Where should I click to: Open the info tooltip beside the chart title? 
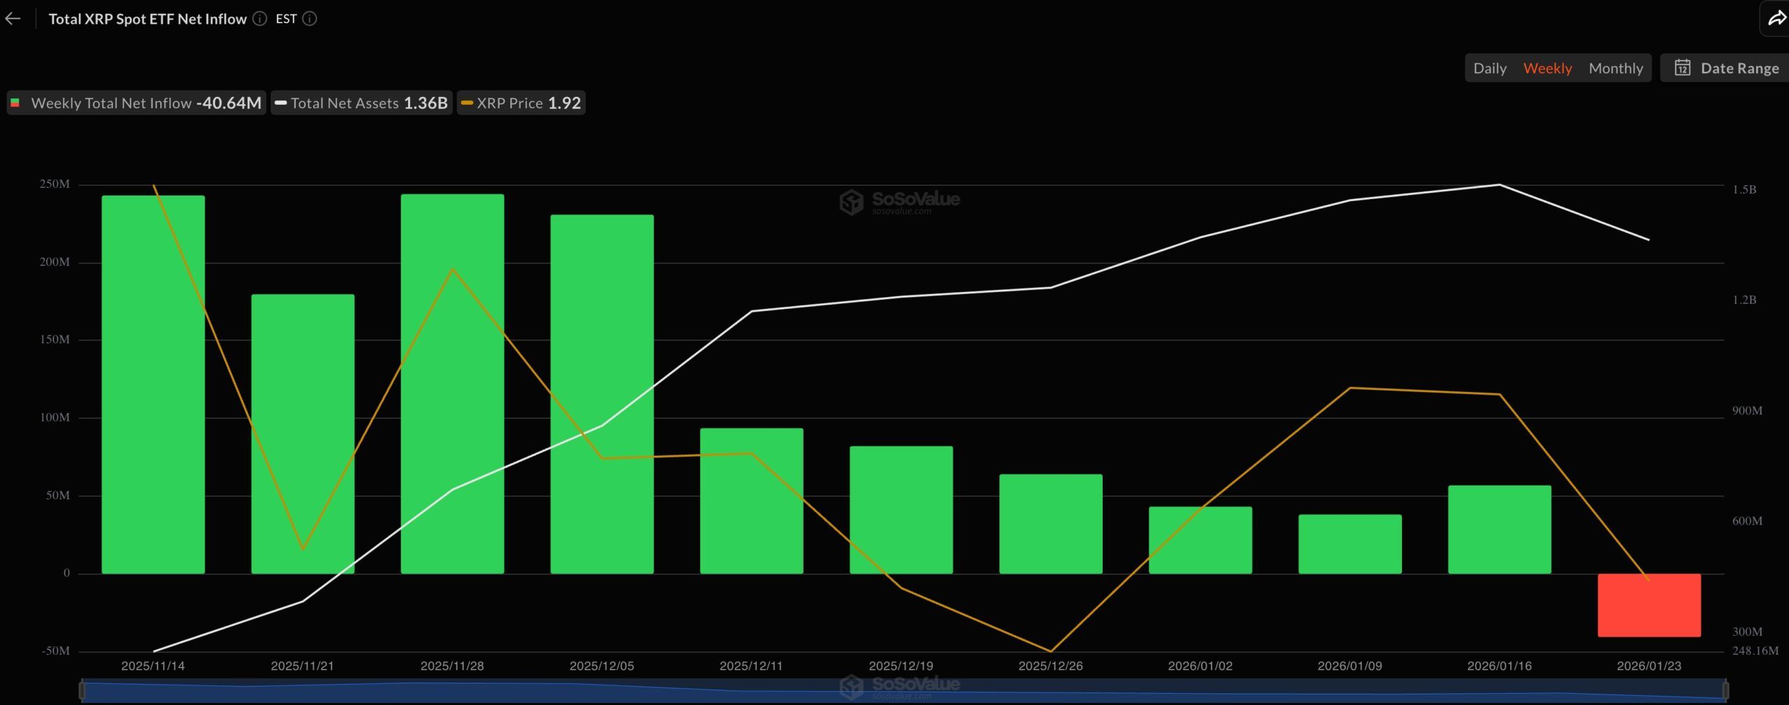coord(259,19)
